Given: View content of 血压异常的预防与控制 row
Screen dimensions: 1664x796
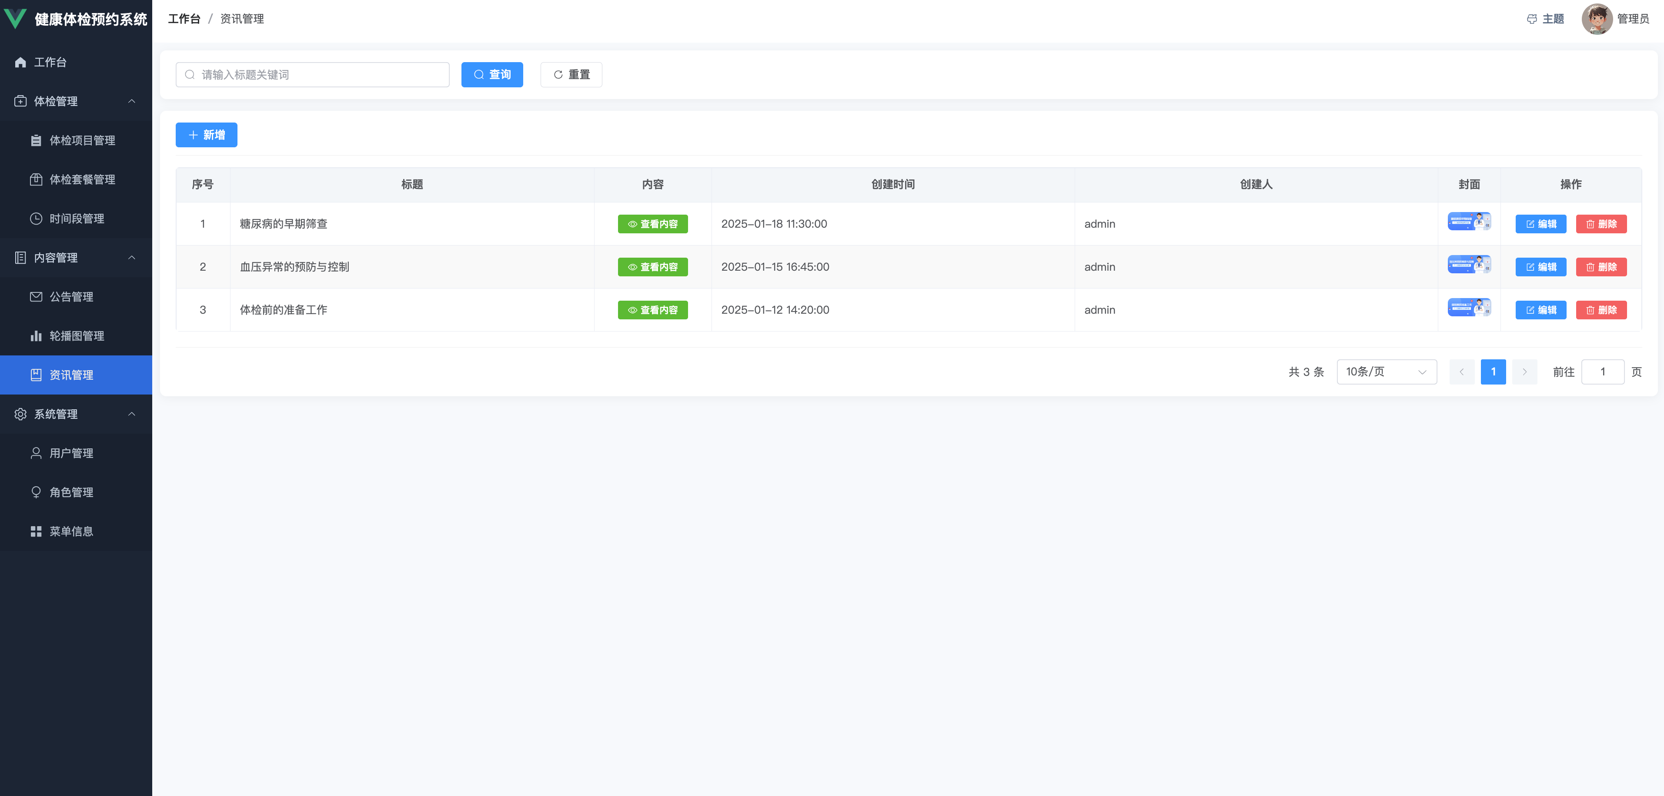Looking at the screenshot, I should click(652, 267).
